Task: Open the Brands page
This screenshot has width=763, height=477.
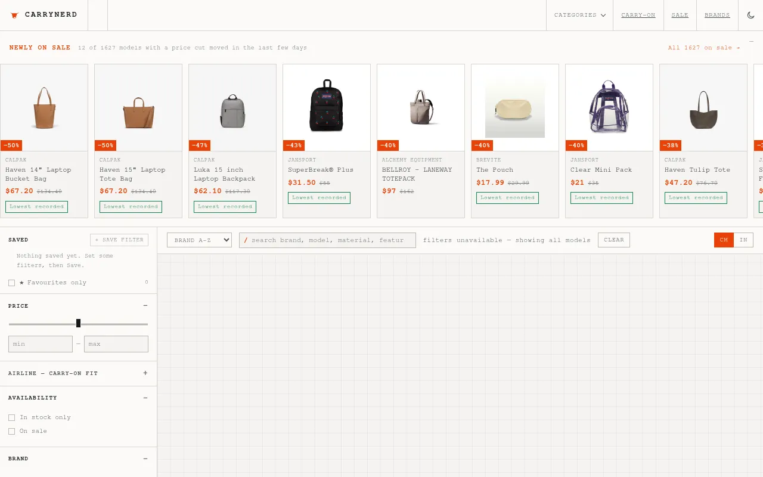Action: 717,15
